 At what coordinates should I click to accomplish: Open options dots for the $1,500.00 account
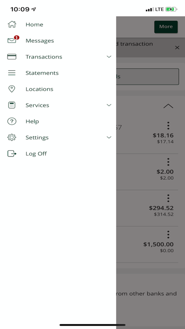click(x=168, y=234)
